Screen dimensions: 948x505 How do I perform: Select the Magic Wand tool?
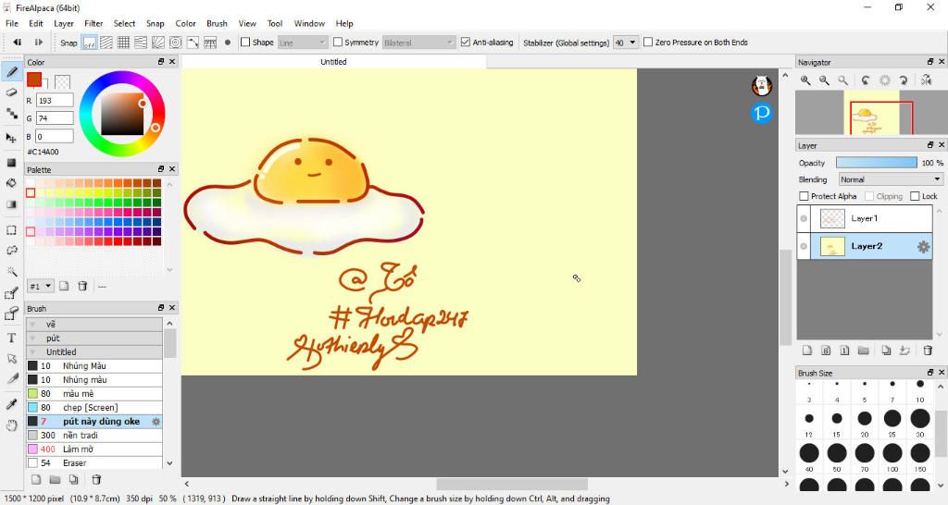coord(11,271)
